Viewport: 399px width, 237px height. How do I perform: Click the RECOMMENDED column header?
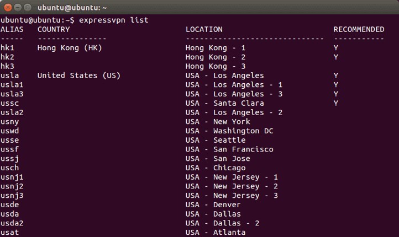pos(359,29)
